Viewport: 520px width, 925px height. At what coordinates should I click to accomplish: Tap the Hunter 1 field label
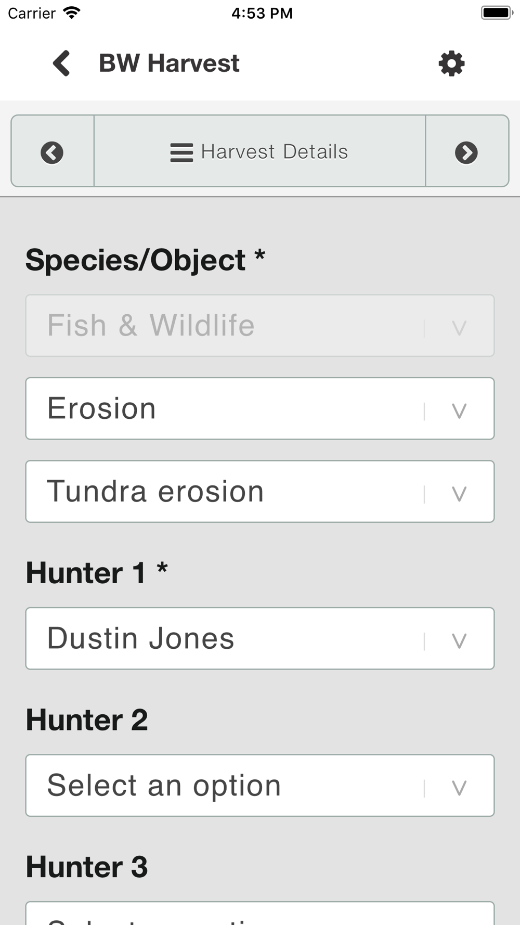(x=86, y=573)
